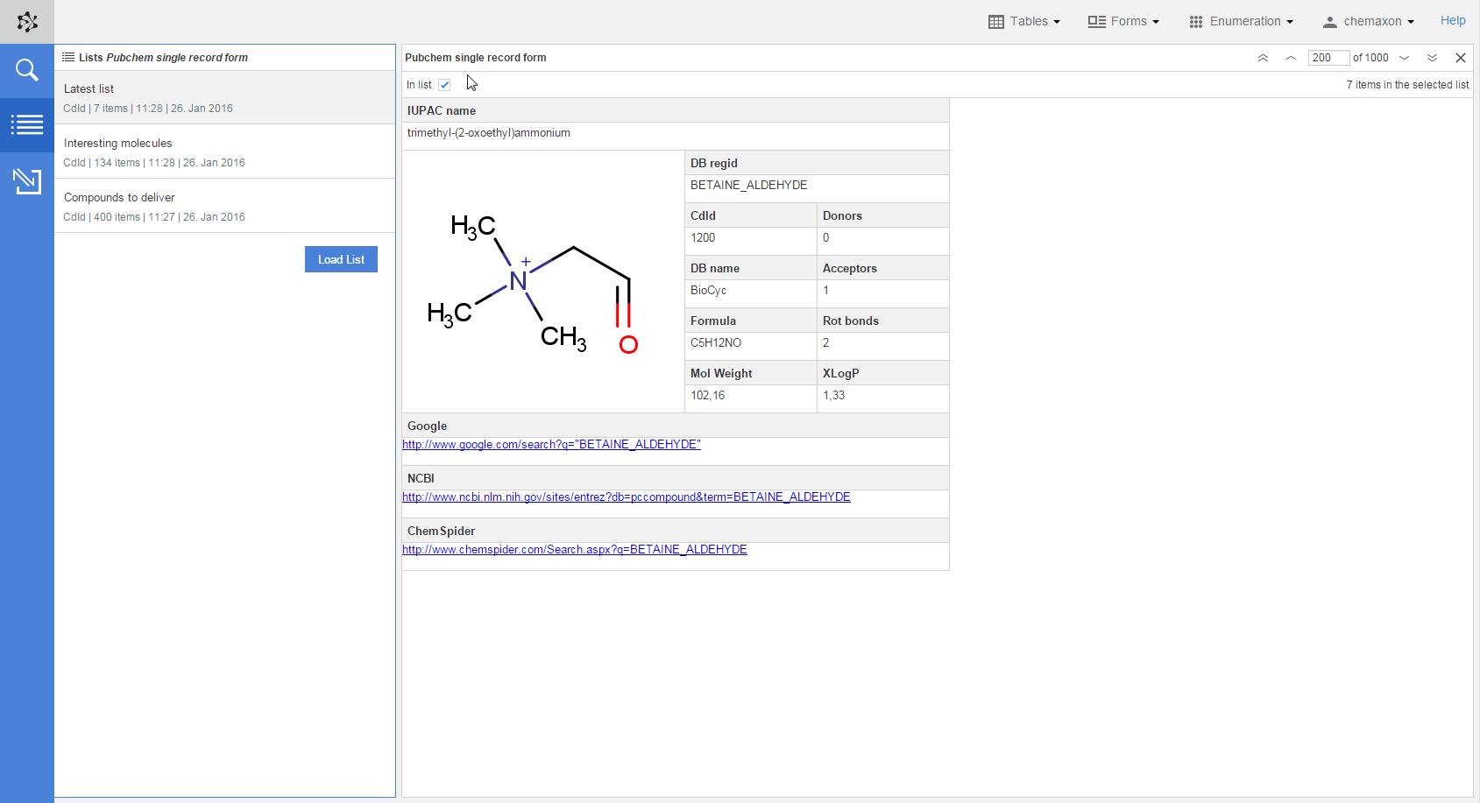Image resolution: width=1480 pixels, height=803 pixels.
Task: Open the Google search link for BETAINE_ALDEHYDE
Action: click(x=551, y=445)
